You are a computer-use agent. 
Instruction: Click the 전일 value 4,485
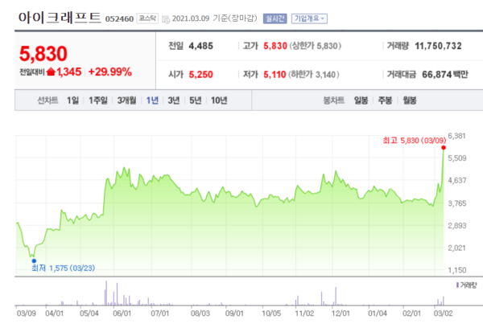coord(200,46)
